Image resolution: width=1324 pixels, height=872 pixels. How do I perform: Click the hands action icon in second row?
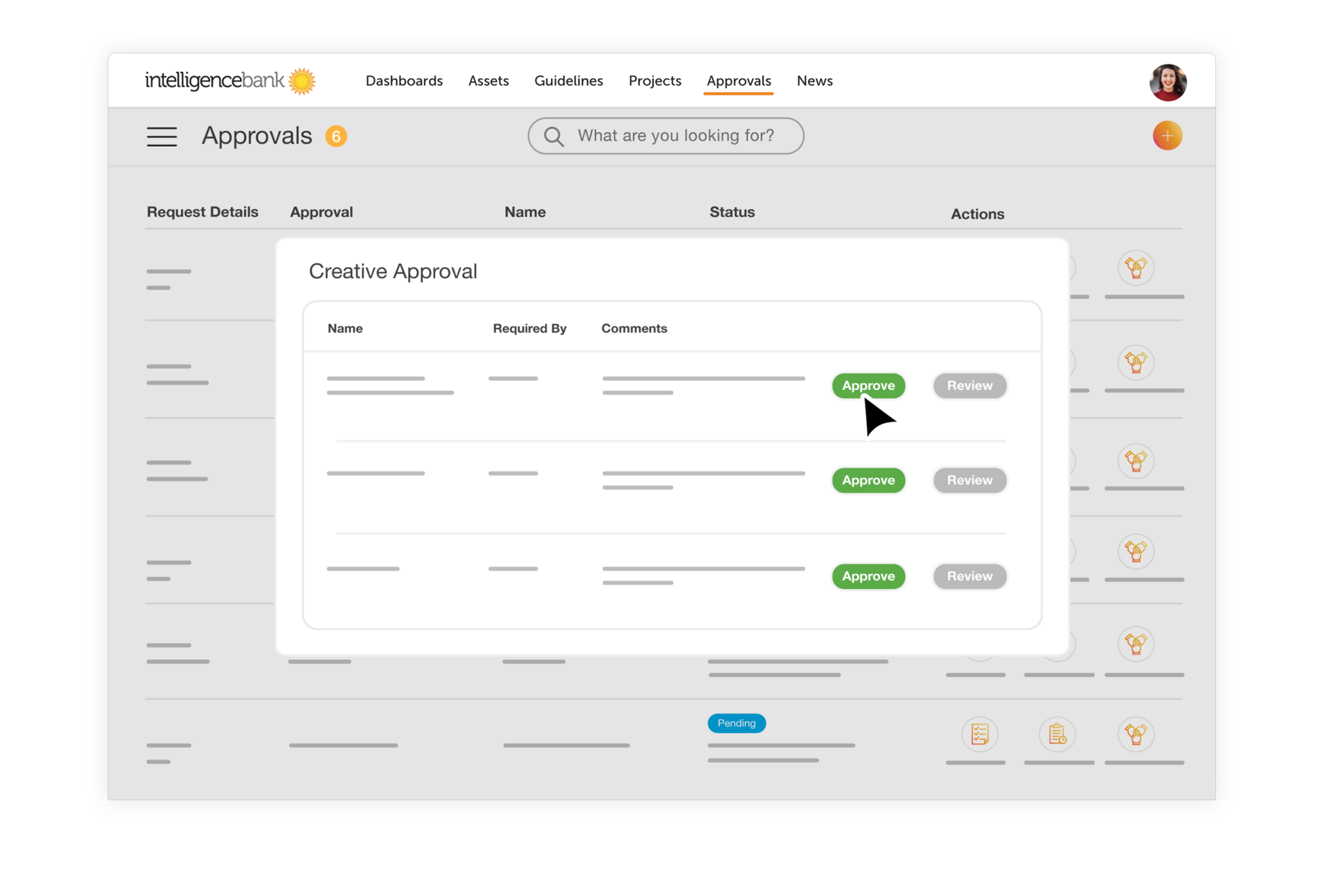pos(1136,362)
